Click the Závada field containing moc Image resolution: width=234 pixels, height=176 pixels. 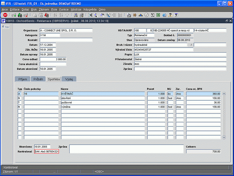(180, 64)
